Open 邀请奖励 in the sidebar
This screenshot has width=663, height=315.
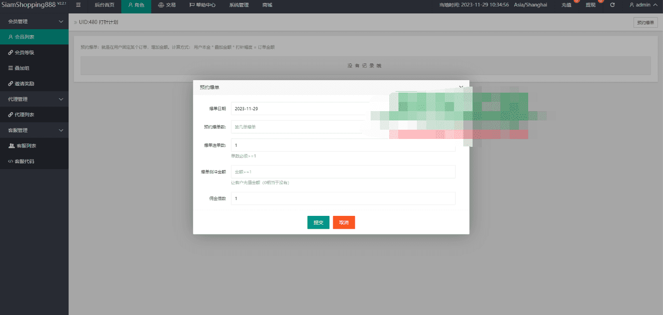pyautogui.click(x=24, y=84)
